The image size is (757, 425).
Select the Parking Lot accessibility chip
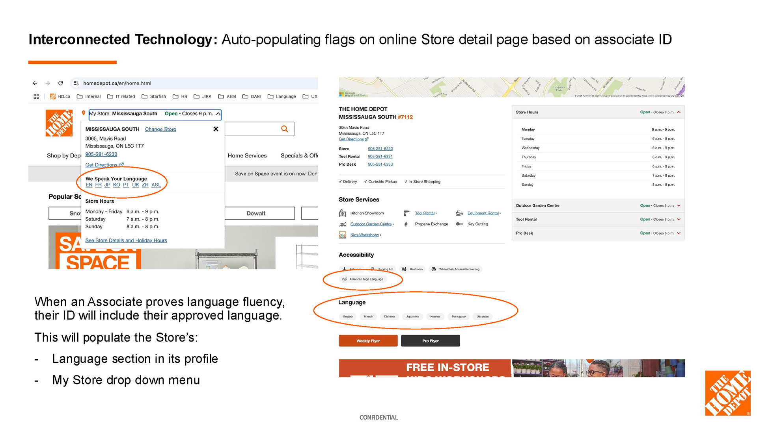click(382, 269)
